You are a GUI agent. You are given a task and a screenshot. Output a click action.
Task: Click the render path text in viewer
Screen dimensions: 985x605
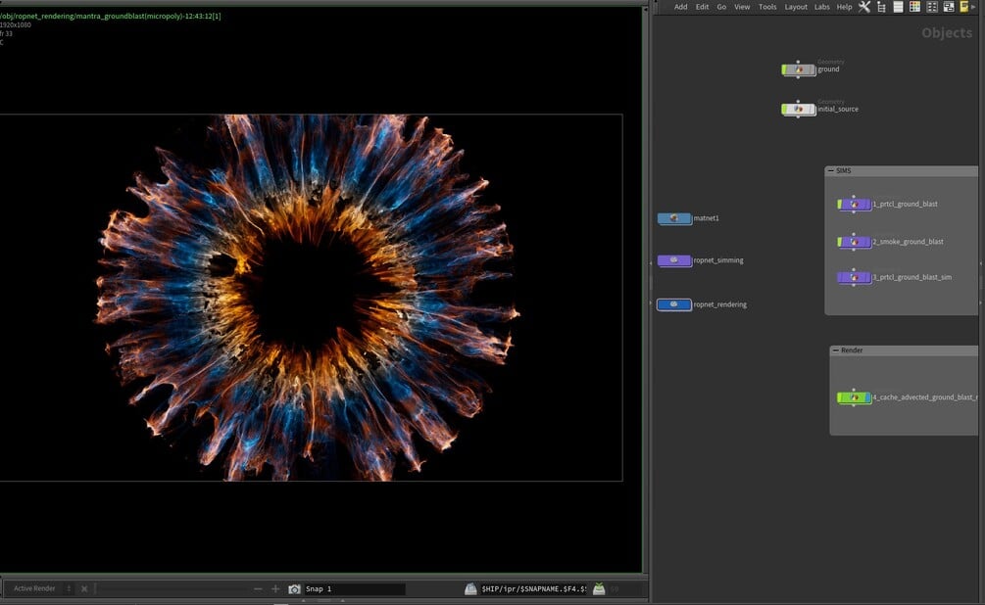tap(111, 16)
